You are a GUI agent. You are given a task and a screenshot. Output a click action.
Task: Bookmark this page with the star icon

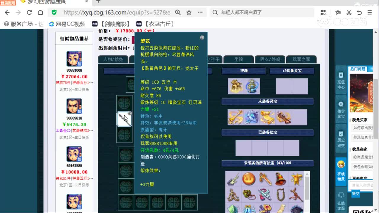(189, 12)
